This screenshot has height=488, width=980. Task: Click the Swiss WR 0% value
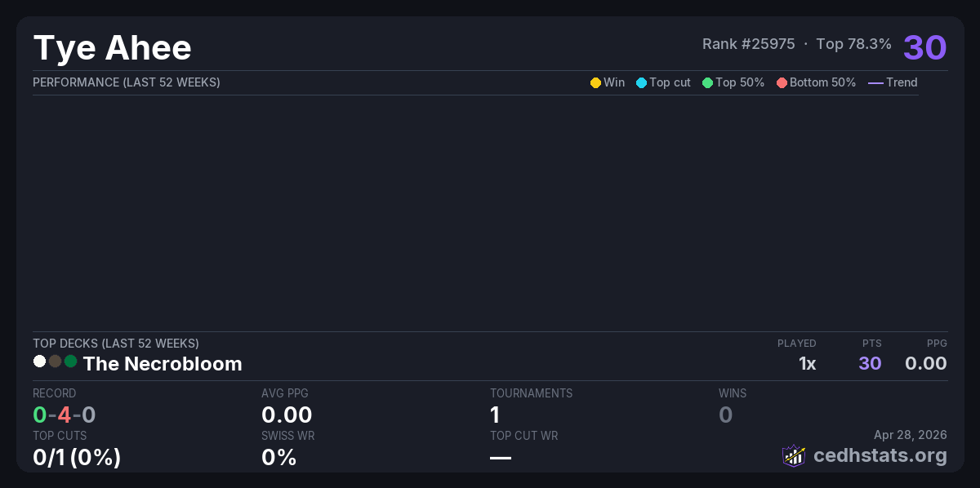(x=278, y=457)
